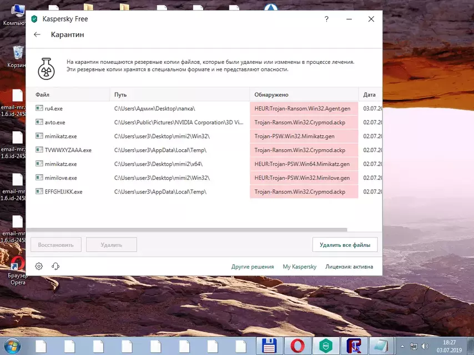Open the floppy disk app in taskbar
This screenshot has height=355, width=474.
point(269,346)
